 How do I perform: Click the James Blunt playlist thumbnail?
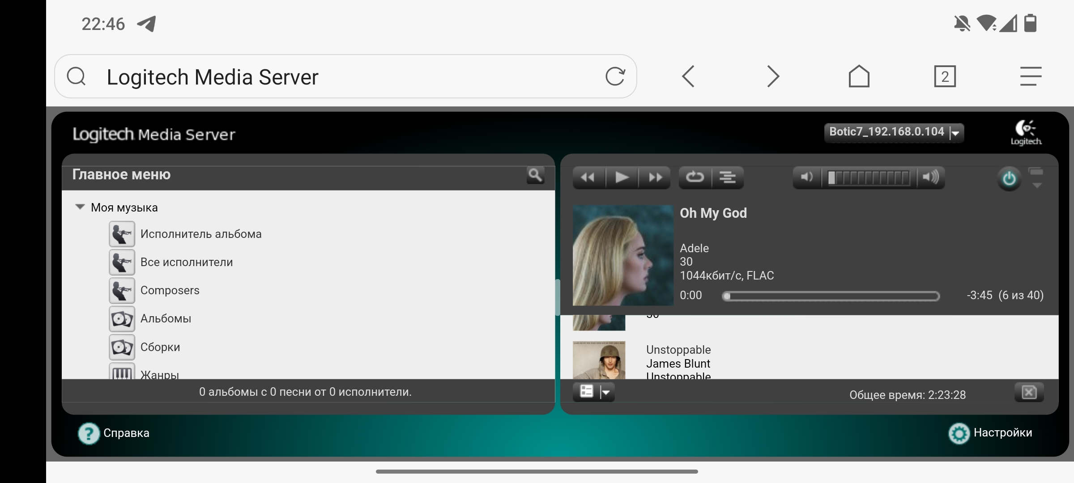(x=599, y=360)
